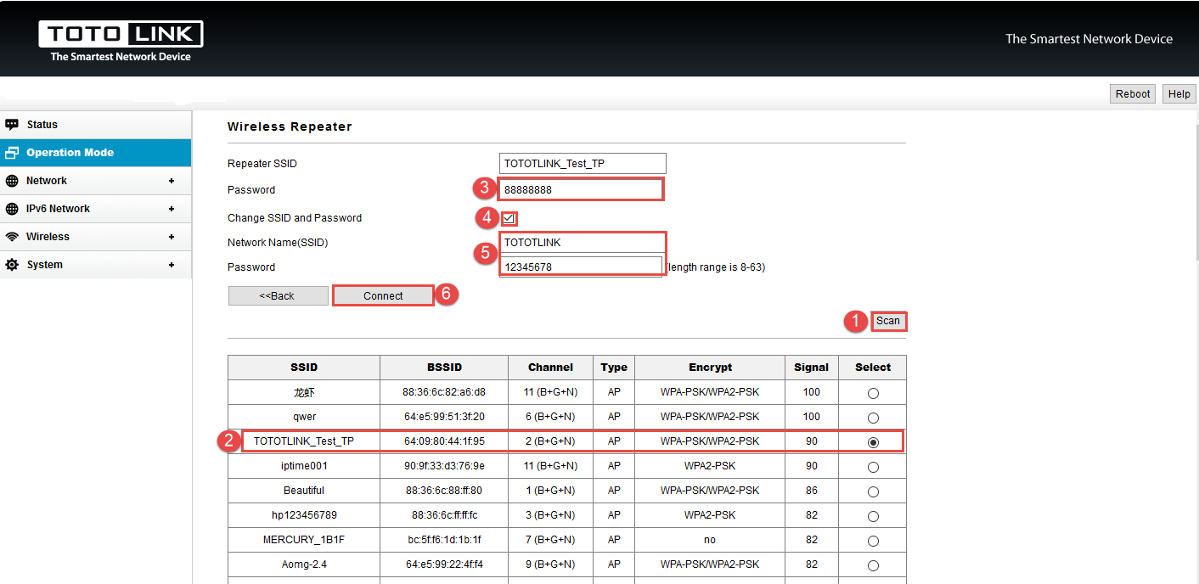Click the Network globe icon
This screenshot has width=1199, height=584.
pos(12,181)
